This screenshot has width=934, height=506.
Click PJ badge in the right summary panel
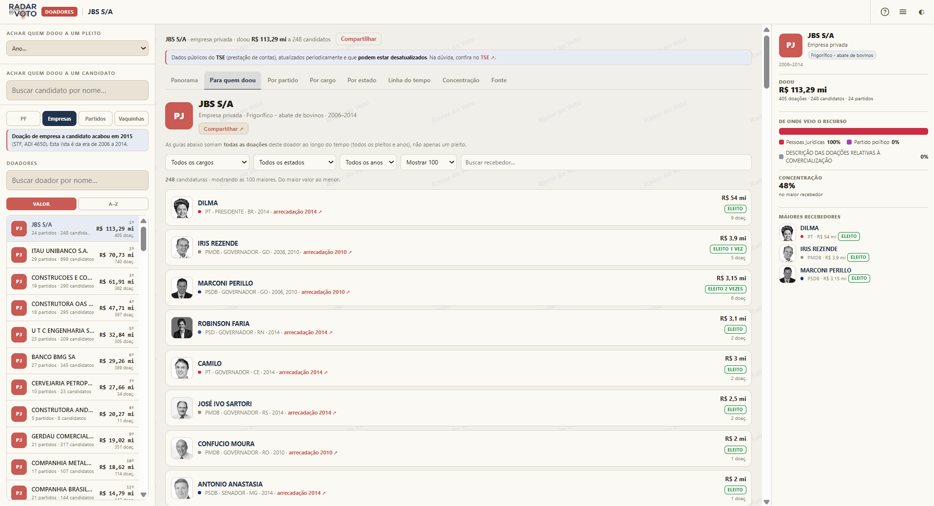790,45
